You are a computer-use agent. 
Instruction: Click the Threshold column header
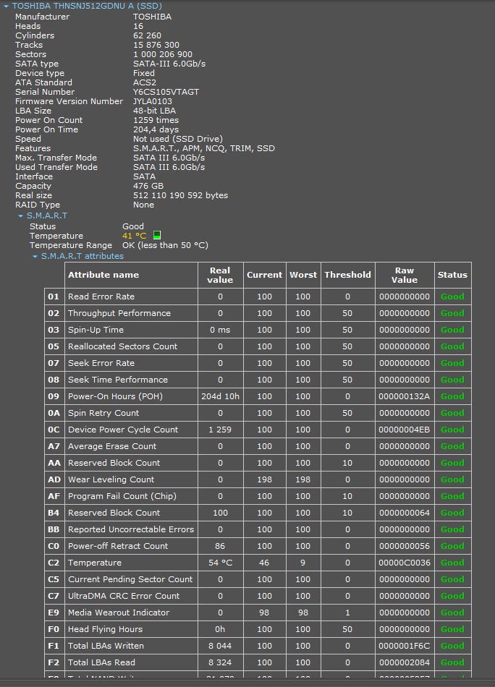click(x=347, y=275)
